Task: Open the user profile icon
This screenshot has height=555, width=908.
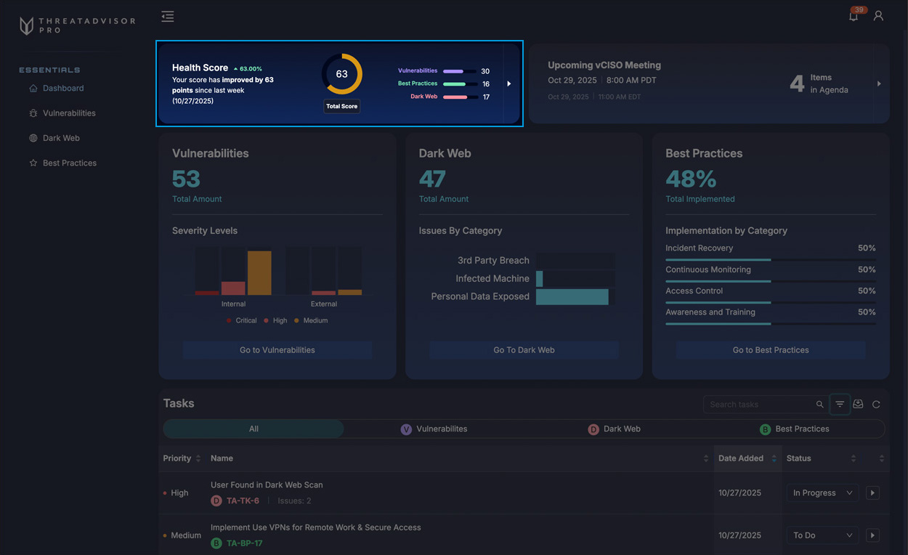Action: (x=878, y=16)
